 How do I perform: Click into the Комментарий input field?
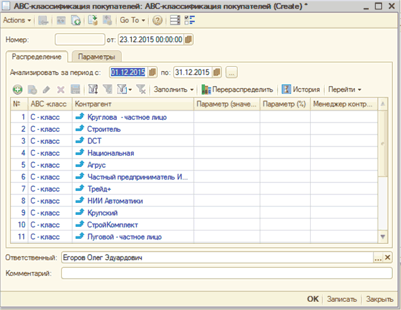(x=226, y=273)
